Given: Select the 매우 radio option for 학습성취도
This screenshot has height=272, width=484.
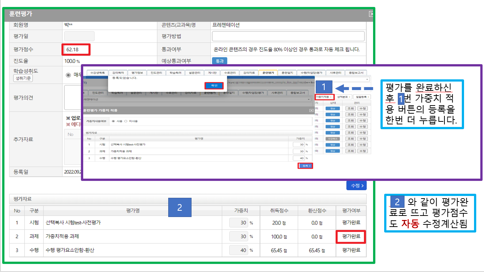Looking at the screenshot, I should [x=68, y=75].
